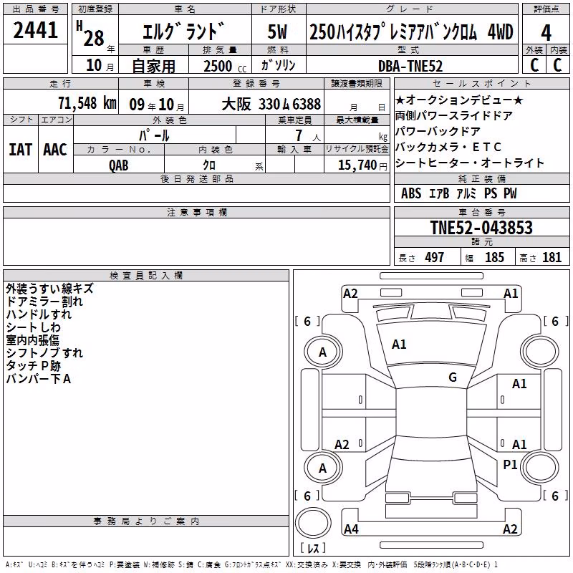
Task: Click アルミ in the genuine equipment row
Action: (x=466, y=193)
